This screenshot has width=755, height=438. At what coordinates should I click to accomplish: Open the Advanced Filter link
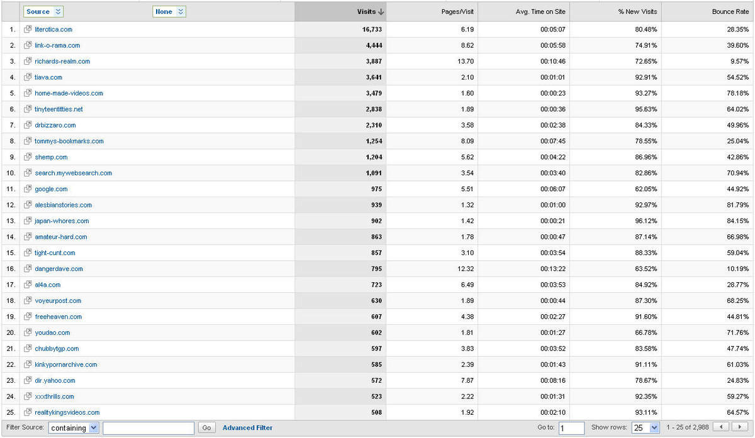pos(247,428)
